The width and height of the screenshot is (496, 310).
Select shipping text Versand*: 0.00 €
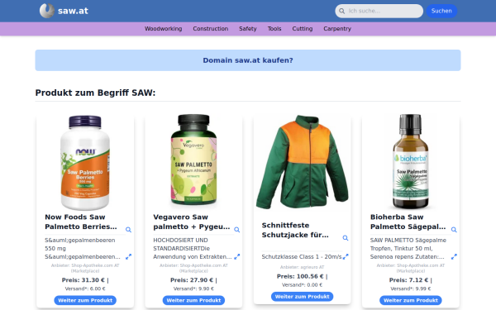pyautogui.click(x=302, y=284)
